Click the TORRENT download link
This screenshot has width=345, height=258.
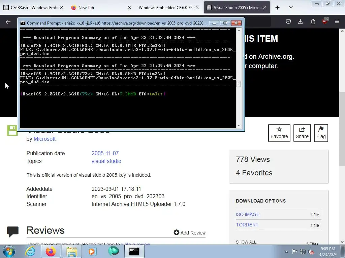[247, 225]
